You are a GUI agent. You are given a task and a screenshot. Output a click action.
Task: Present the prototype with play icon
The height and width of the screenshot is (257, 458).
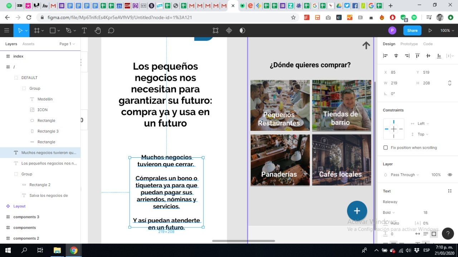tap(430, 30)
